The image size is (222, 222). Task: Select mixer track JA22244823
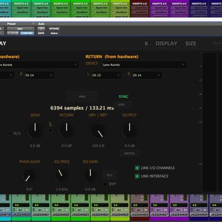[x=80, y=215]
